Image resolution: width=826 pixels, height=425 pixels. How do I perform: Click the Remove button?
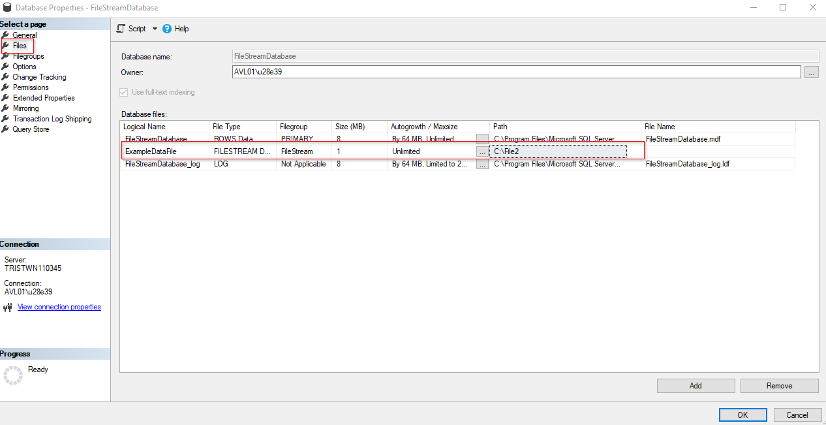click(779, 385)
